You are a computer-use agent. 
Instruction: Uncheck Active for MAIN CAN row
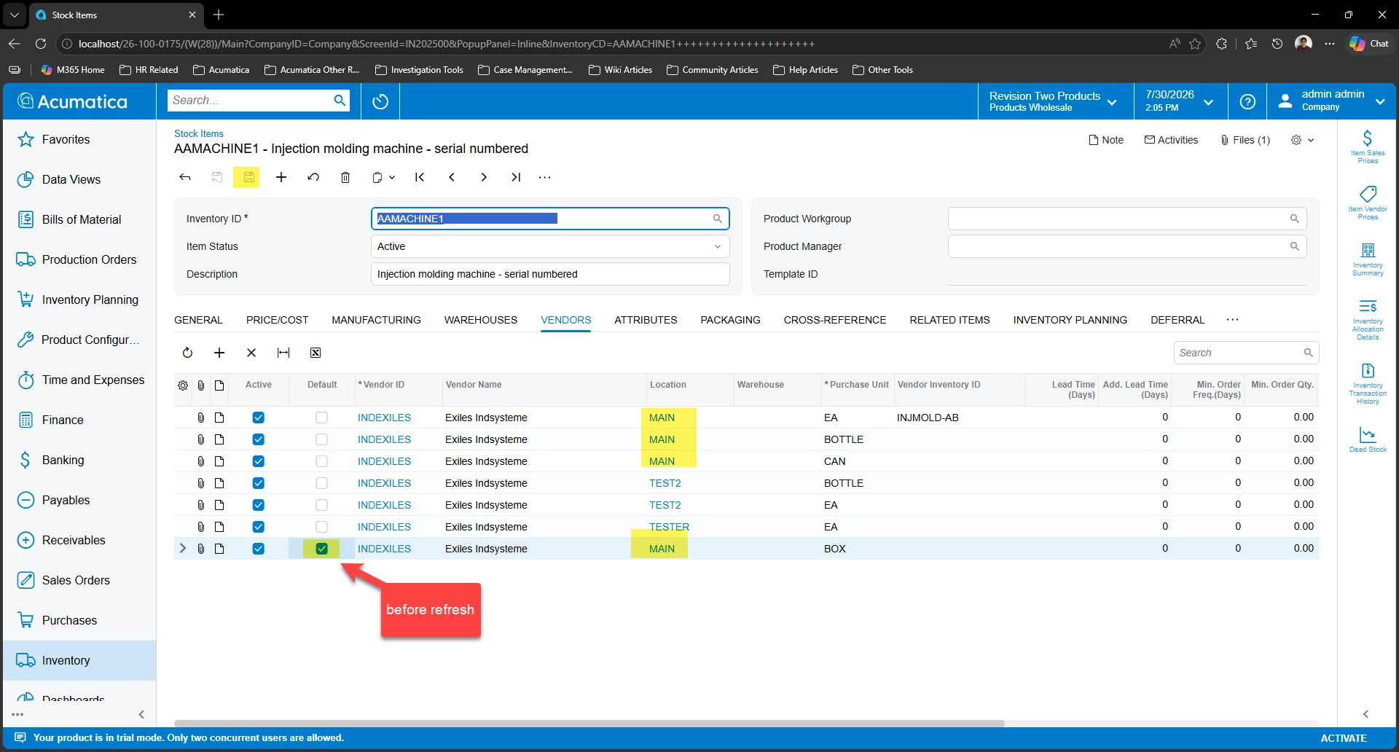[x=259, y=461]
